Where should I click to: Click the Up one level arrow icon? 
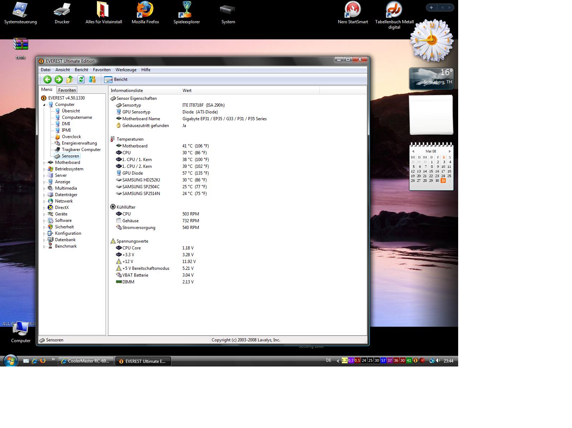point(70,79)
